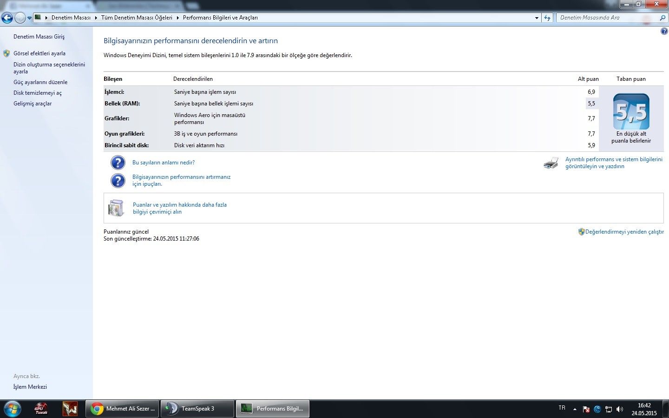Screen dimensions: 669x418
Task: Open the recent pages dropdown next to navigation arrows
Action: (x=29, y=18)
